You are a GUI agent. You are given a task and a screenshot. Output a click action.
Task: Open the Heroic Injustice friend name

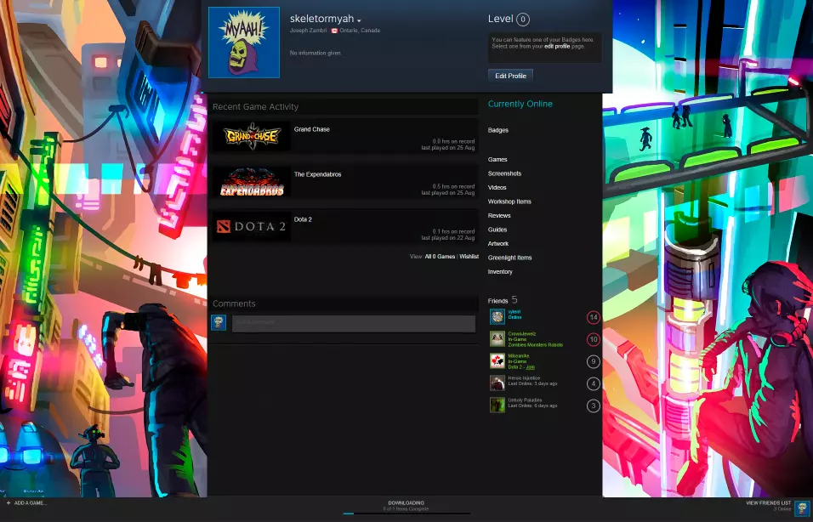[524, 377]
